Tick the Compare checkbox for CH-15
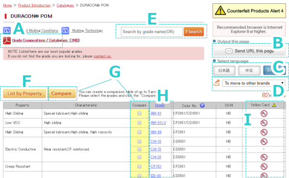Viewport: 289px width, 178px height. point(140,149)
